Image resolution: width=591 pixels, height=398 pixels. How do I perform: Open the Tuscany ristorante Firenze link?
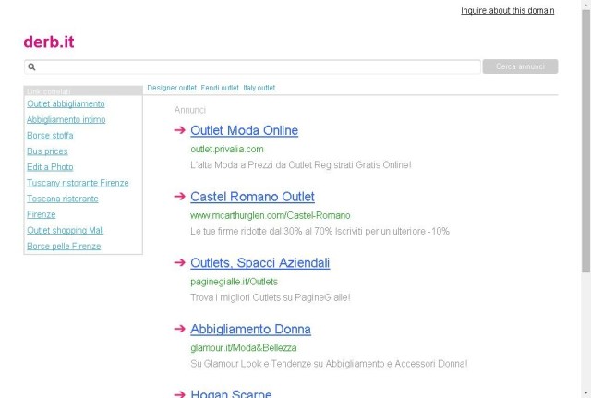coord(78,183)
